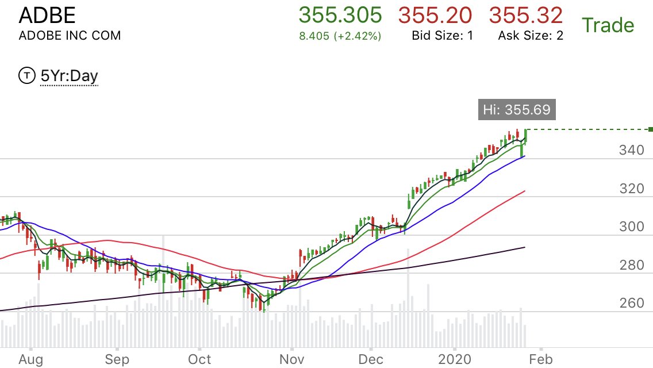653x368 pixels.
Task: Click the 2020 date axis label
Action: coord(454,359)
